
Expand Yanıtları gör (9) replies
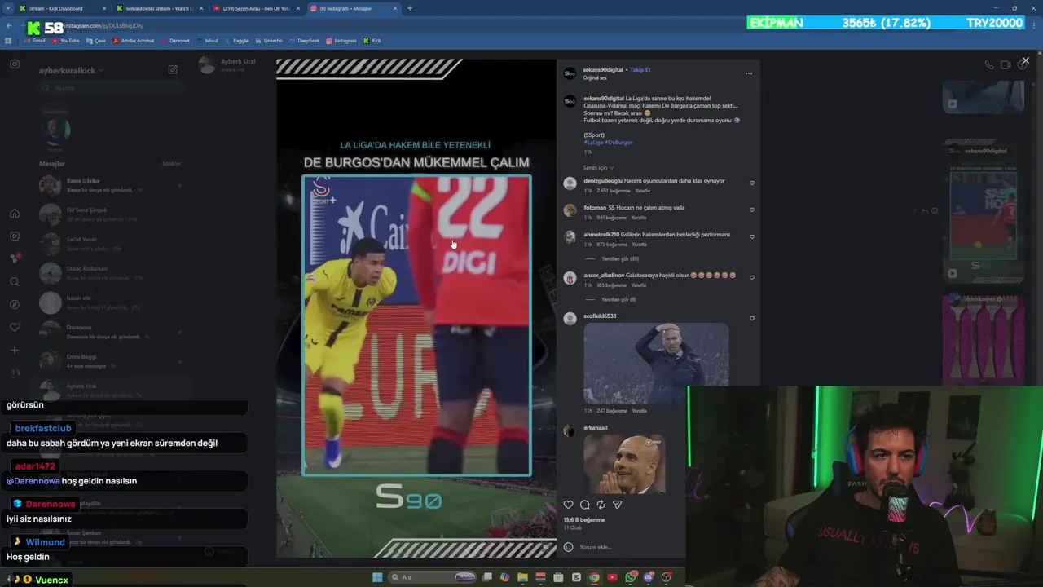pyautogui.click(x=618, y=299)
